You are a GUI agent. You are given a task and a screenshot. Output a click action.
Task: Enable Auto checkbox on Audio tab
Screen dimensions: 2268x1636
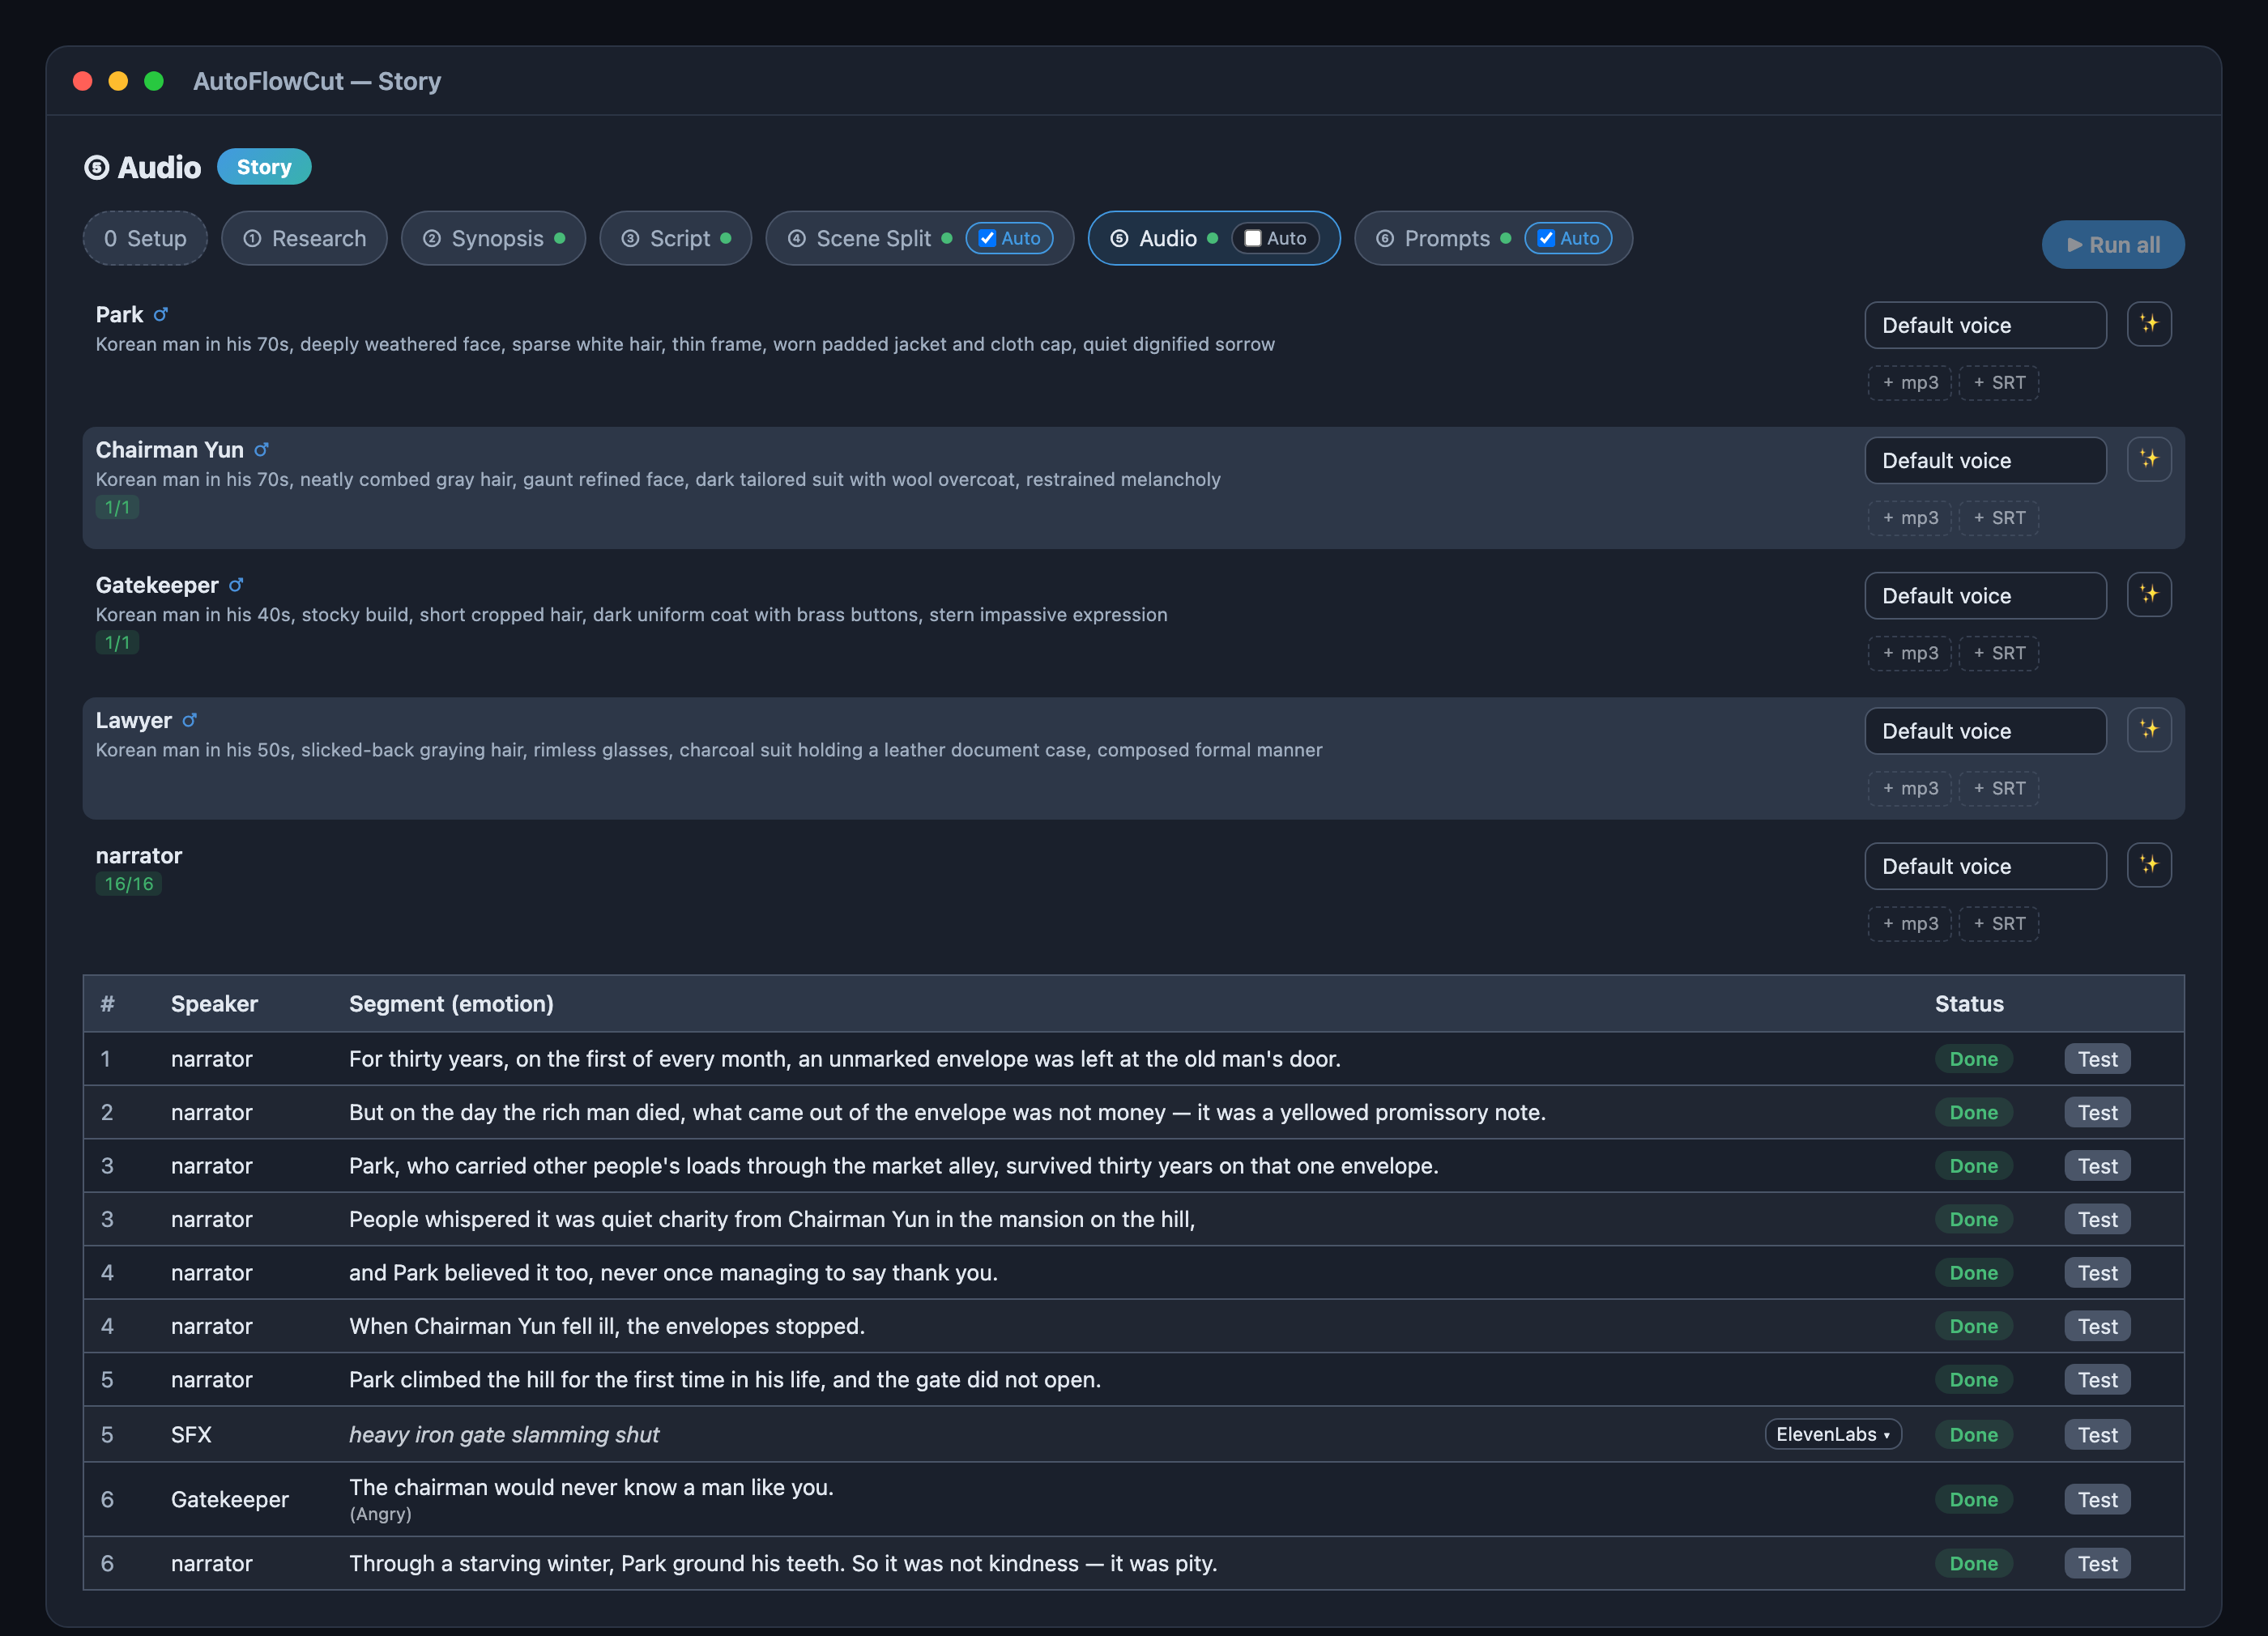coord(1252,238)
